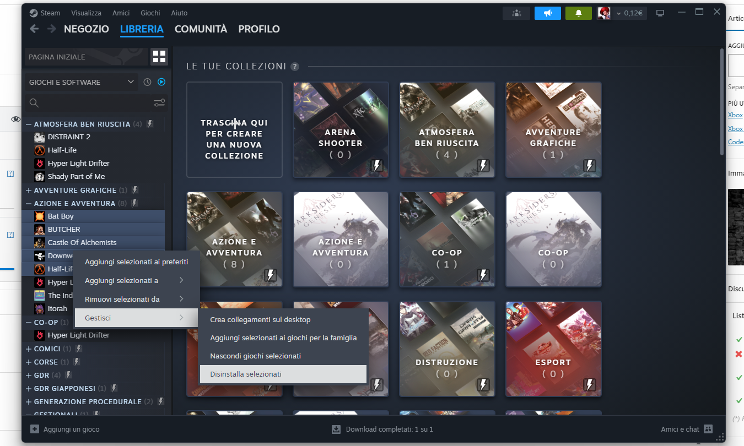The height and width of the screenshot is (446, 744).
Task: Open the Distruzione collection tile
Action: point(447,349)
